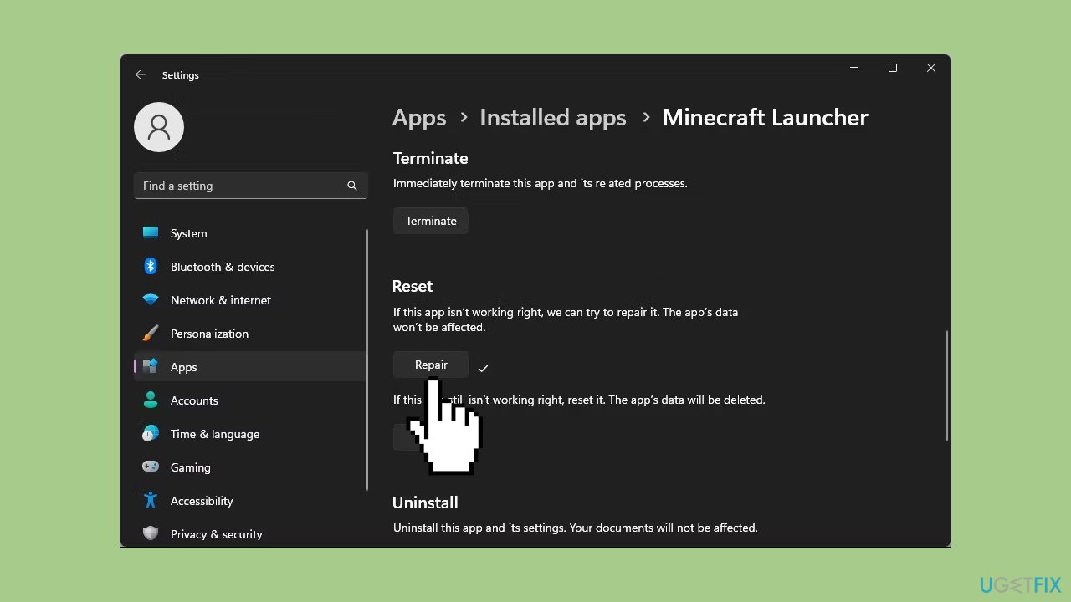Click the Terminate section heading
The width and height of the screenshot is (1071, 602).
pyautogui.click(x=430, y=158)
